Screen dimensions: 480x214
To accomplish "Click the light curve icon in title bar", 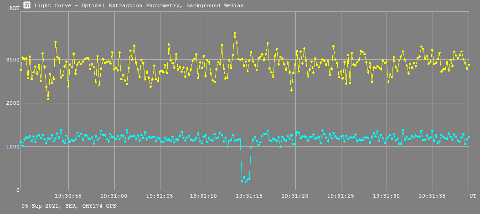I will click(x=27, y=5).
